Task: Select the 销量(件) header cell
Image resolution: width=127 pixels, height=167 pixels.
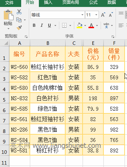Action: click(x=114, y=54)
